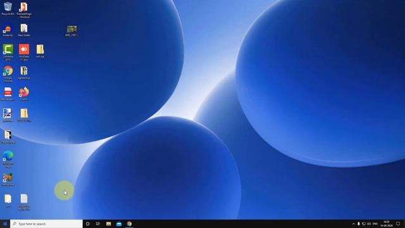Launch Audacity from the desktop
Image resolution: width=405 pixels, height=228 pixels.
click(x=8, y=30)
